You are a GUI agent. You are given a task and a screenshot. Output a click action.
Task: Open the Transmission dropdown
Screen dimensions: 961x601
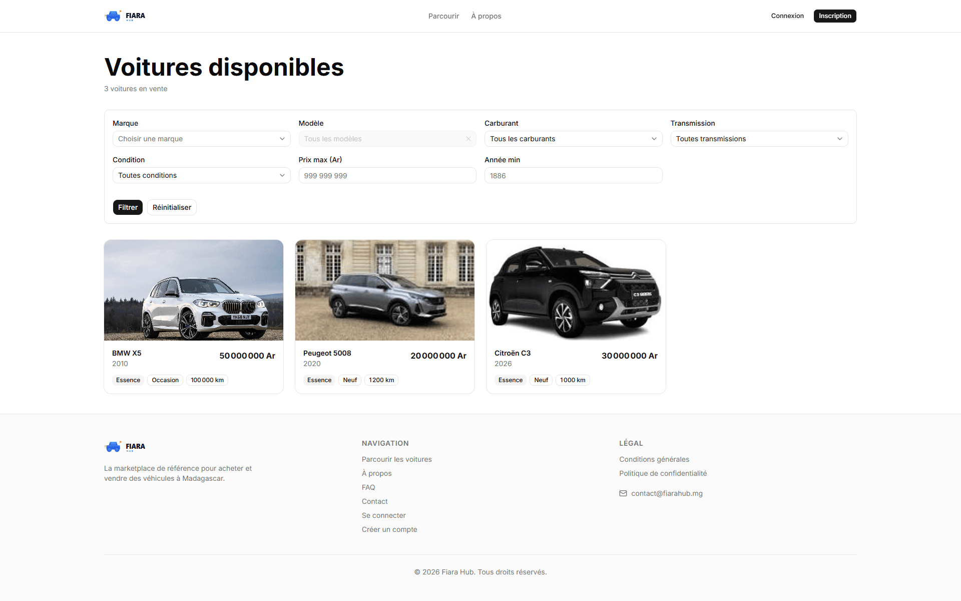tap(759, 139)
